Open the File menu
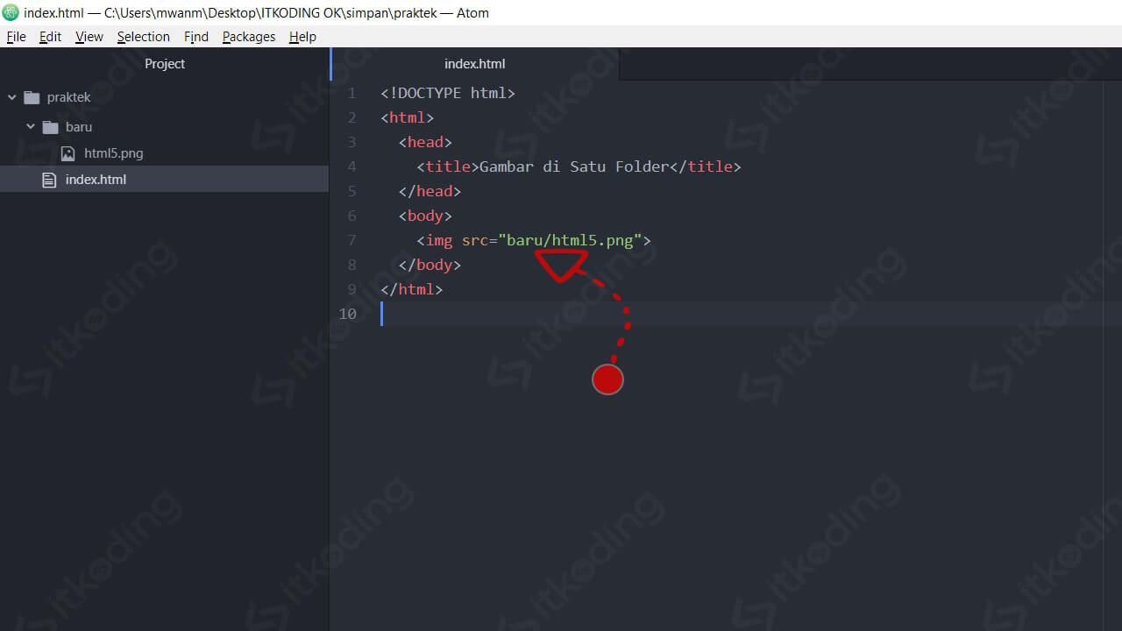Screen dimensions: 1122x631 click(16, 37)
